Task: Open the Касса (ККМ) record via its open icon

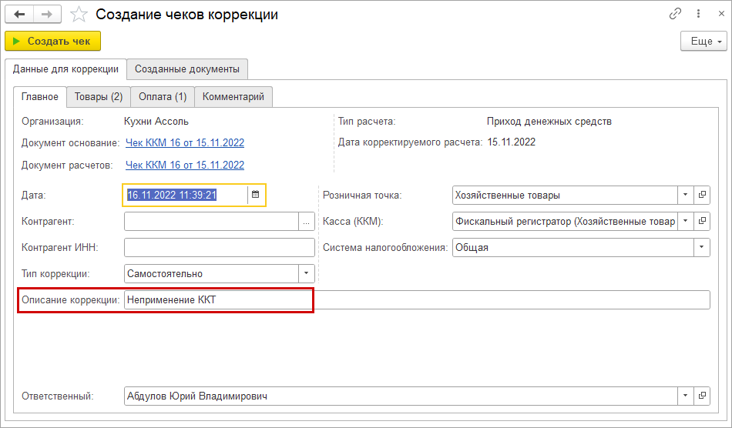Action: [x=702, y=222]
